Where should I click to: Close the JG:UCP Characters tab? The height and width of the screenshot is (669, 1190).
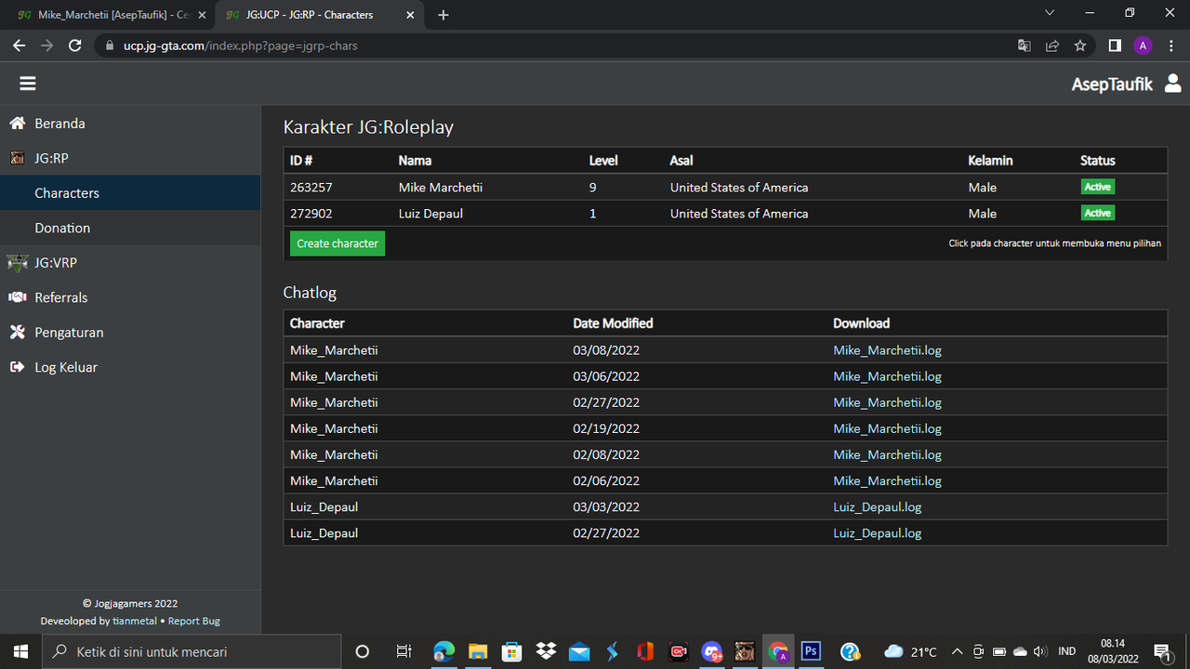pos(410,15)
